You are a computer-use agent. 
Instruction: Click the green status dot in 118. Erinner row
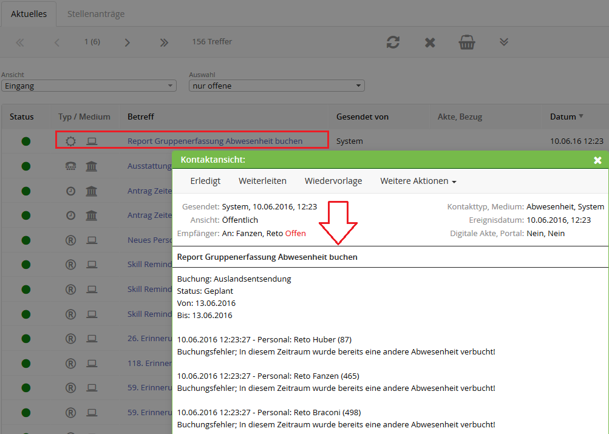pyautogui.click(x=26, y=364)
